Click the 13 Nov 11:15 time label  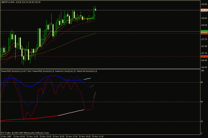(x=32, y=137)
